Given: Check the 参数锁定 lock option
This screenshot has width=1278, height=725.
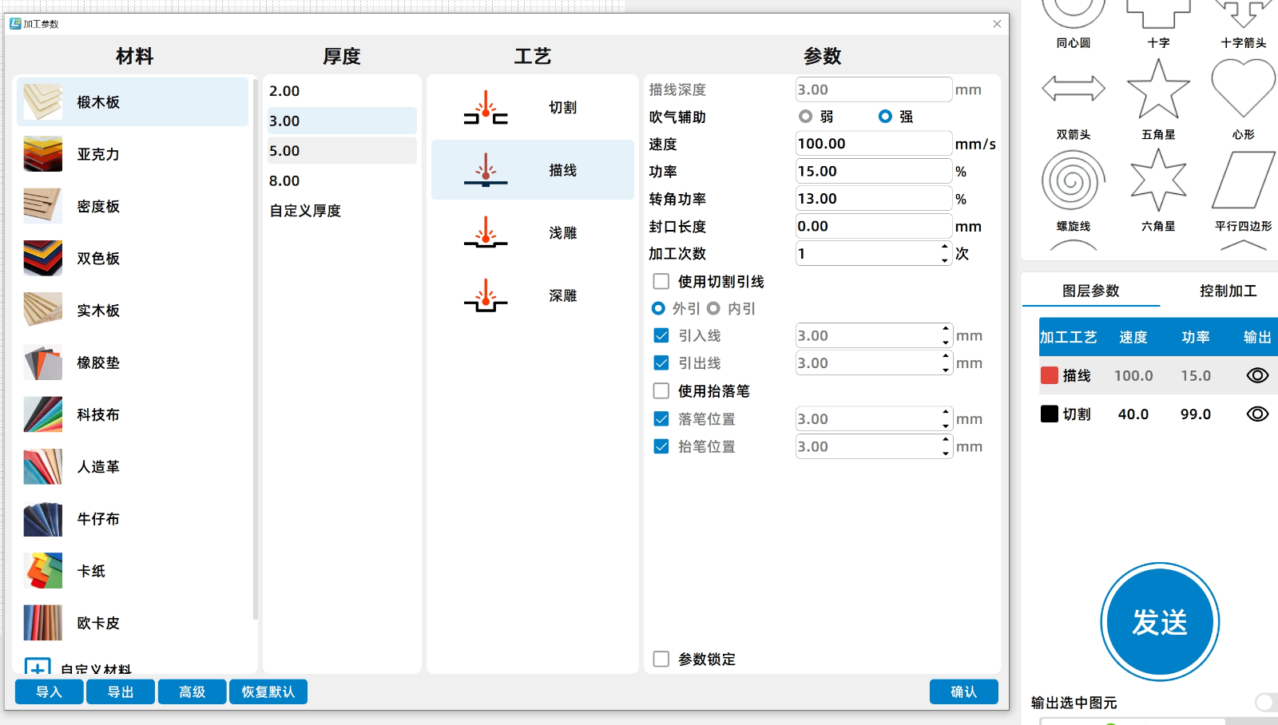Looking at the screenshot, I should point(661,659).
